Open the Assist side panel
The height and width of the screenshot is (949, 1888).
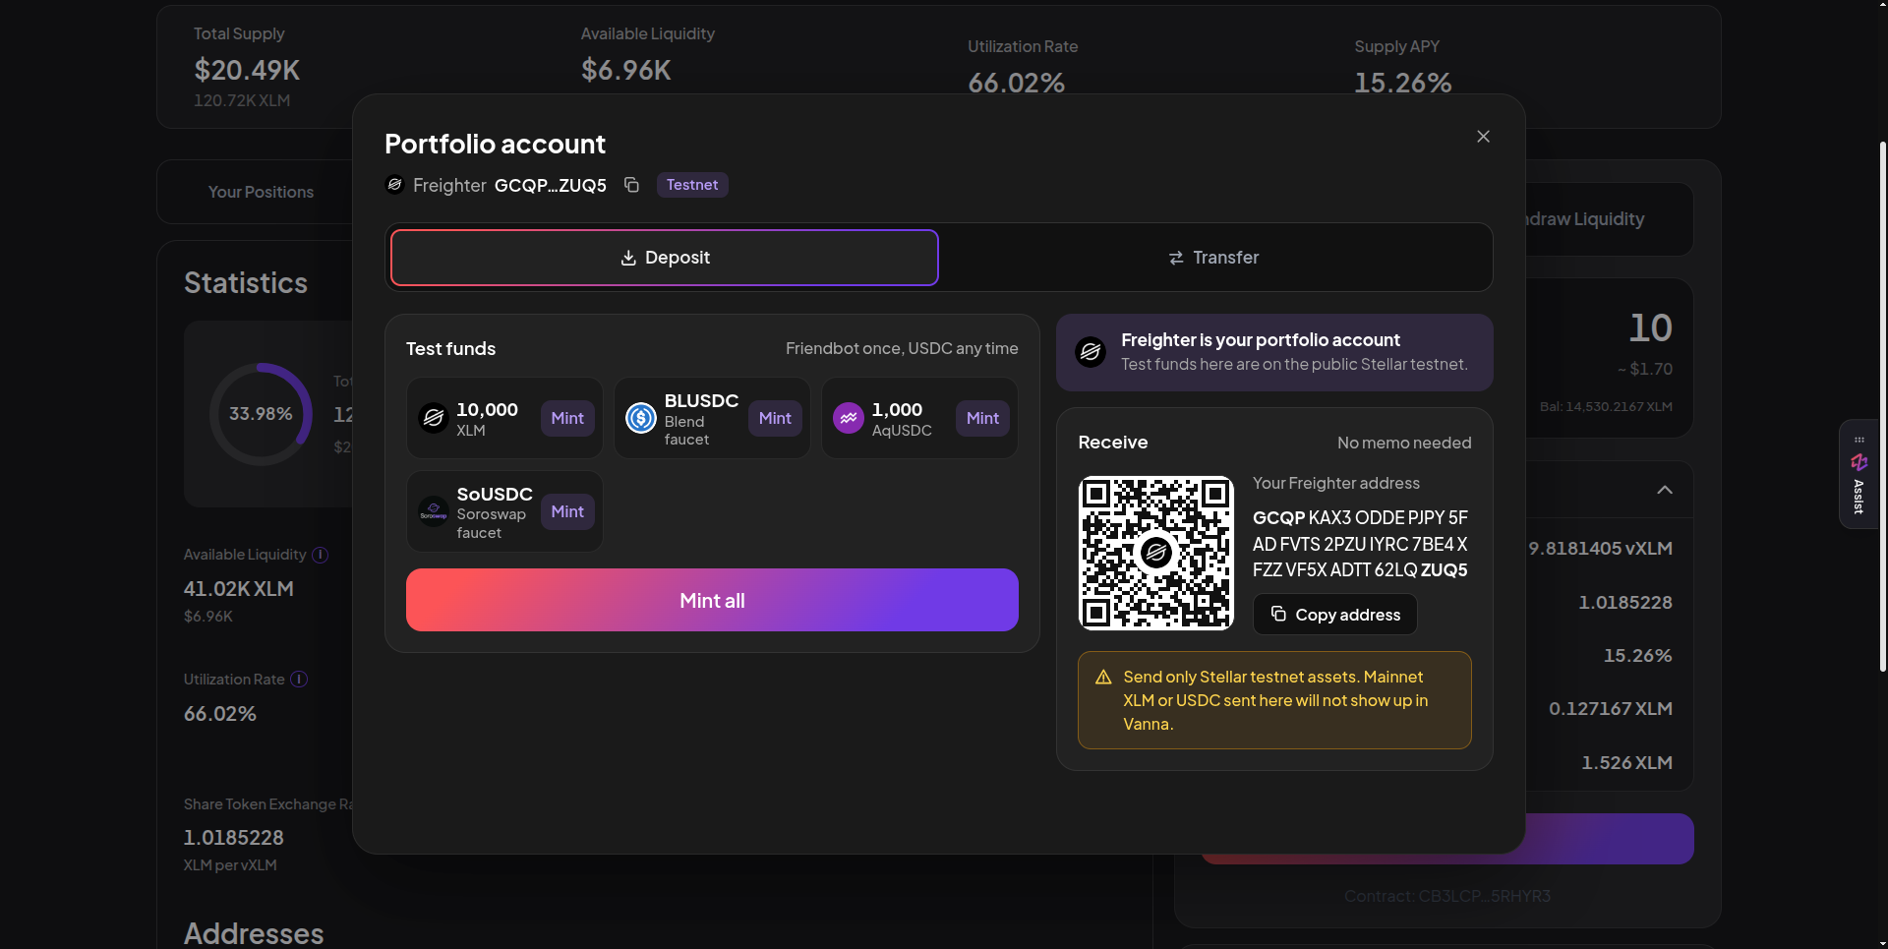(1858, 475)
